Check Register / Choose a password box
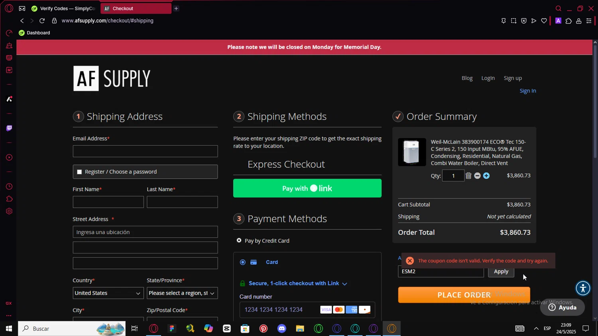Screen dimensions: 598x336 point(79,172)
